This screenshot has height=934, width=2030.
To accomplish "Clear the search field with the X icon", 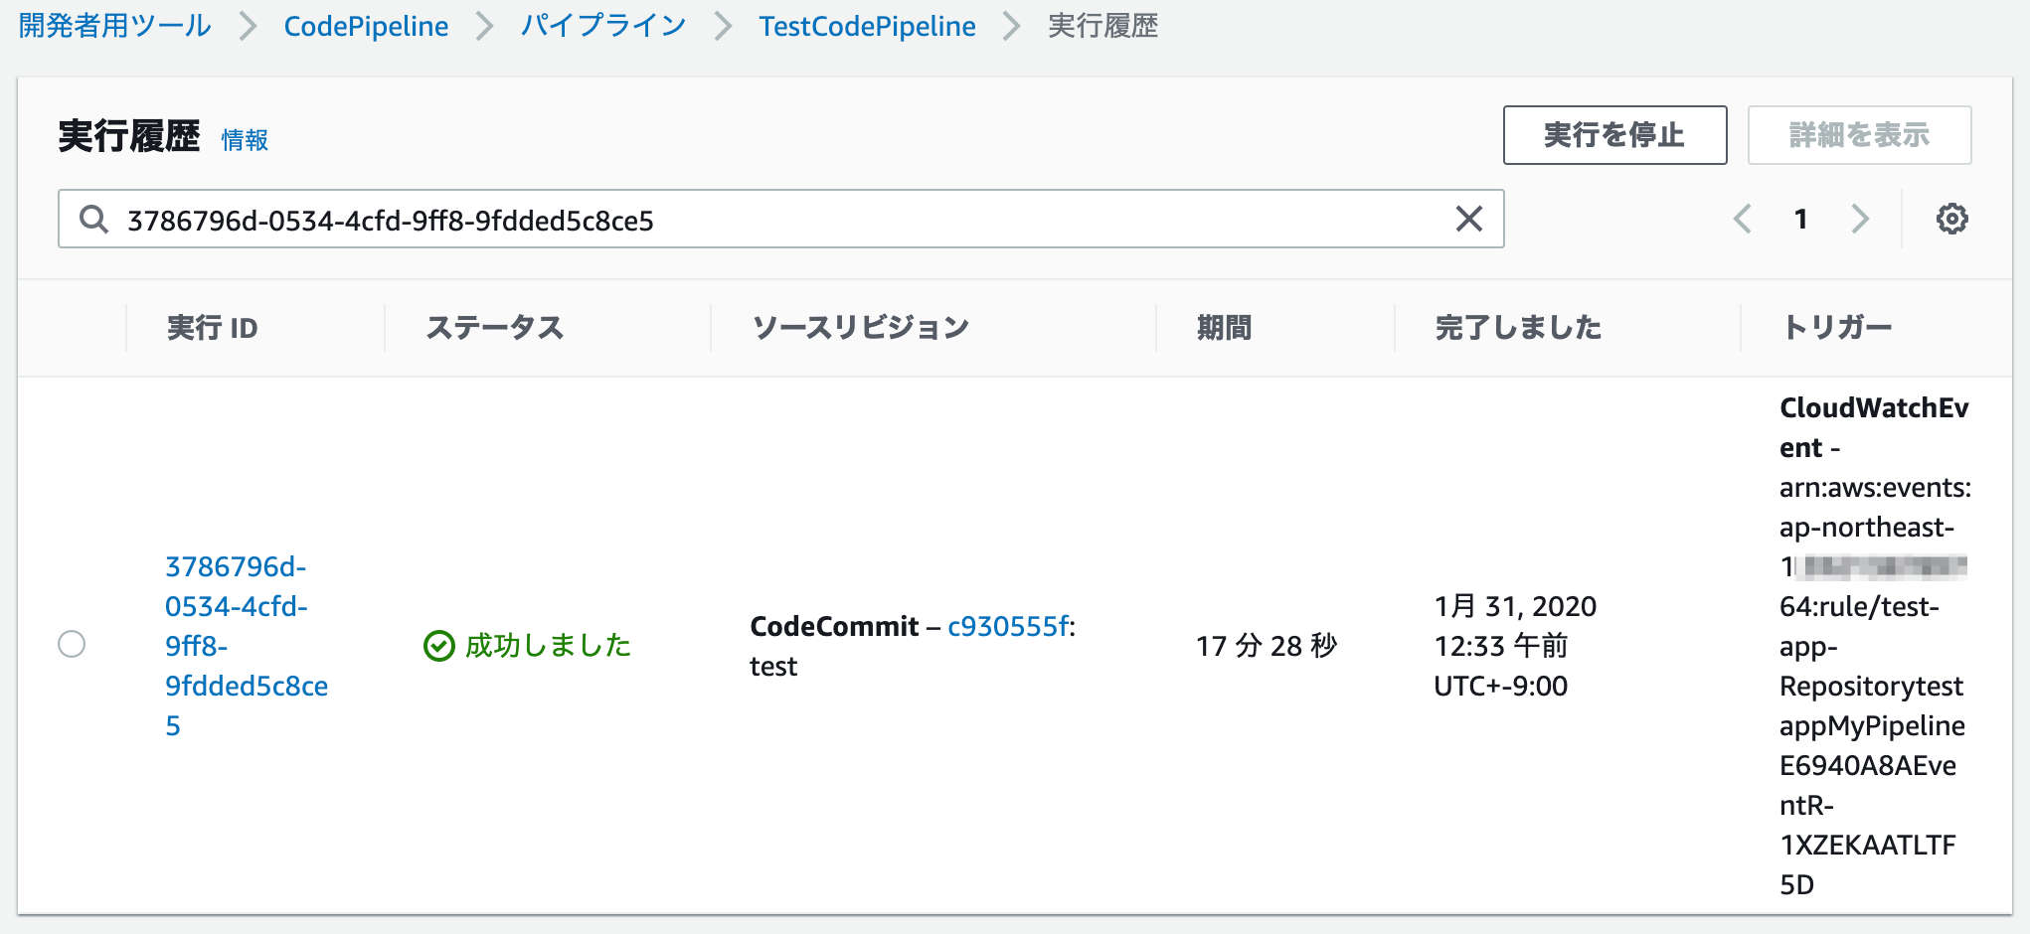I will [1468, 218].
